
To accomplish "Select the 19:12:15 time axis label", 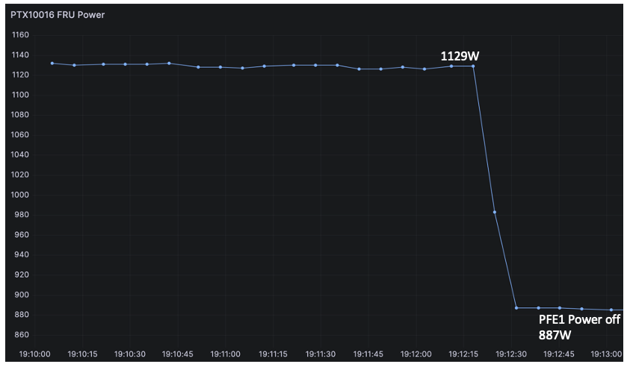I will point(463,354).
